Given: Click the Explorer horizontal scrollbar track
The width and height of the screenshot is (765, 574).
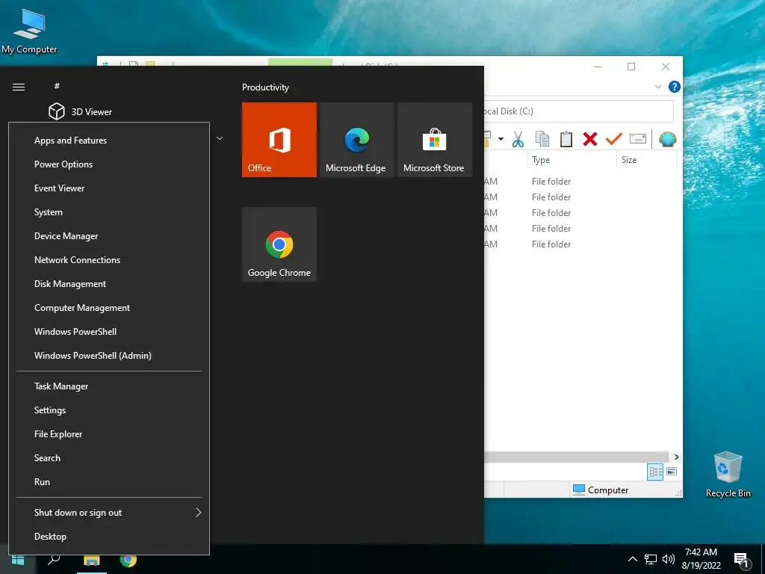Looking at the screenshot, I should click(x=577, y=457).
